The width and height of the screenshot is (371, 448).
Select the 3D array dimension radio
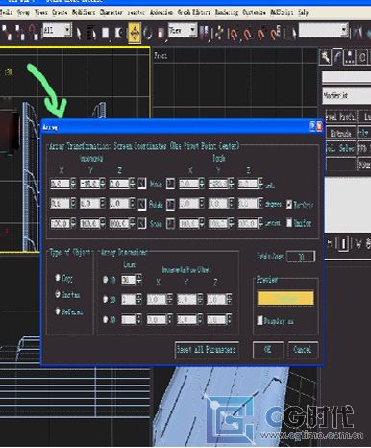pos(105,319)
